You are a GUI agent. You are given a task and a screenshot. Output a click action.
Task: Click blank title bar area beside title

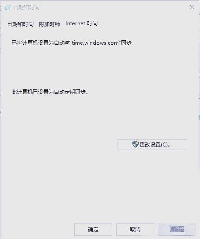tap(114, 8)
